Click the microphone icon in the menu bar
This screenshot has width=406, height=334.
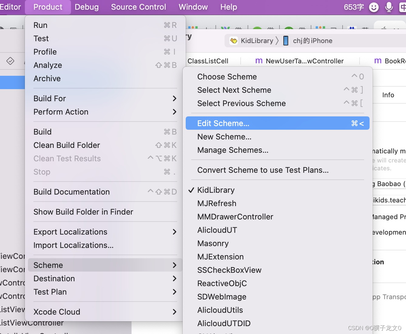click(x=389, y=7)
